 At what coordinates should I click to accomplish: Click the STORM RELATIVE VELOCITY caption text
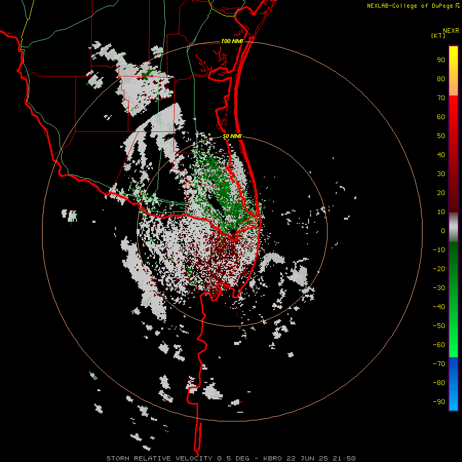point(159,458)
